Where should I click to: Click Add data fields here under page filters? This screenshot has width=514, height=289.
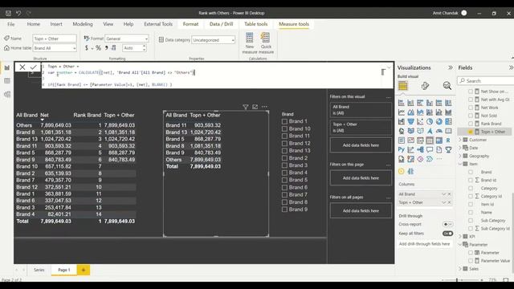coord(361,178)
